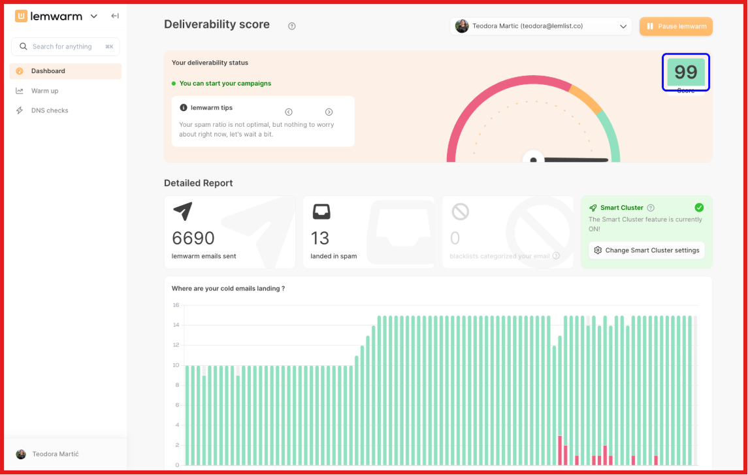Click the blacklist prohibited icon

pos(461,211)
